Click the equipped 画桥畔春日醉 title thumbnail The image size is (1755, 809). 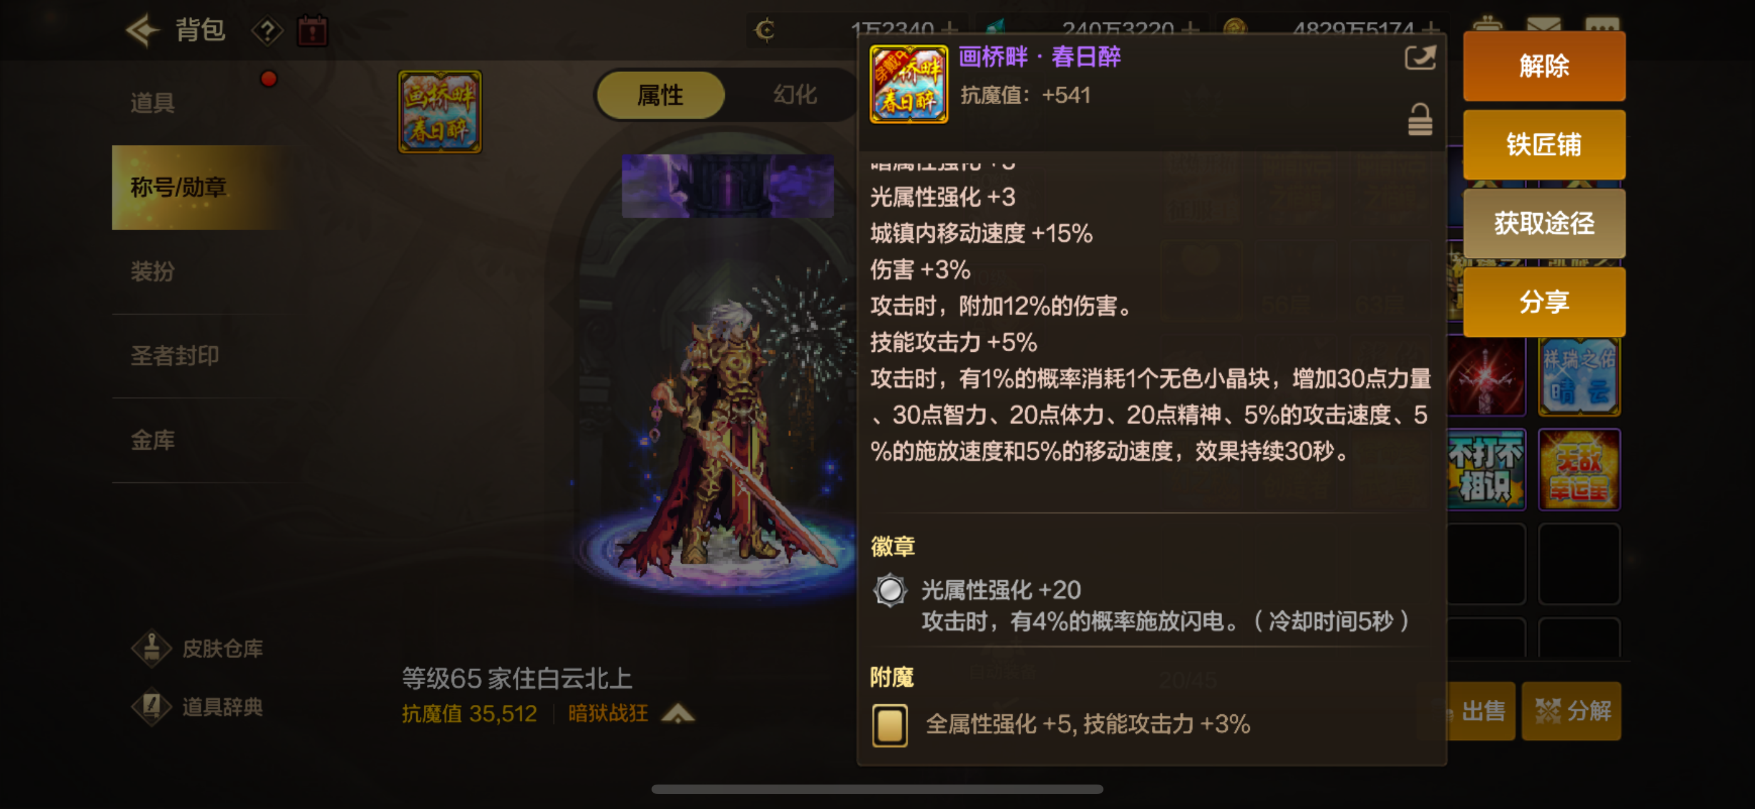click(440, 112)
